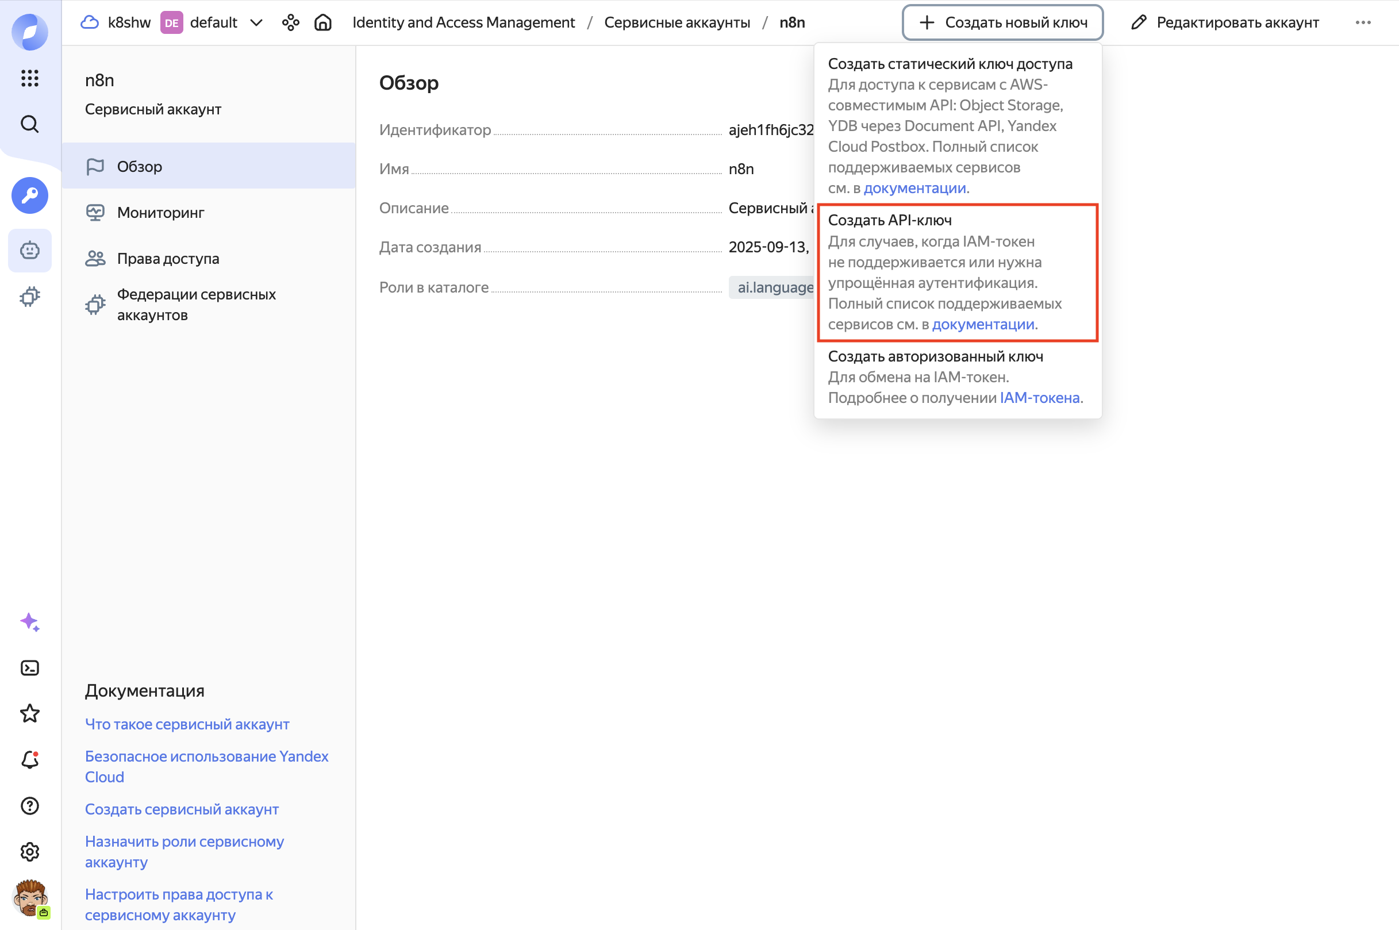Open Что такое сервисный аккаунт link
1399x930 pixels.
tap(187, 724)
